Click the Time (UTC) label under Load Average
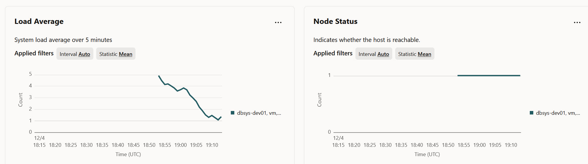 128,154
